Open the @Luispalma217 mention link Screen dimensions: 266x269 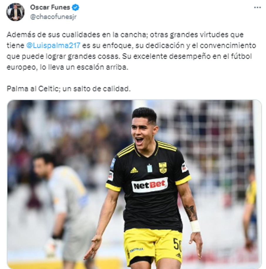[x=53, y=45]
